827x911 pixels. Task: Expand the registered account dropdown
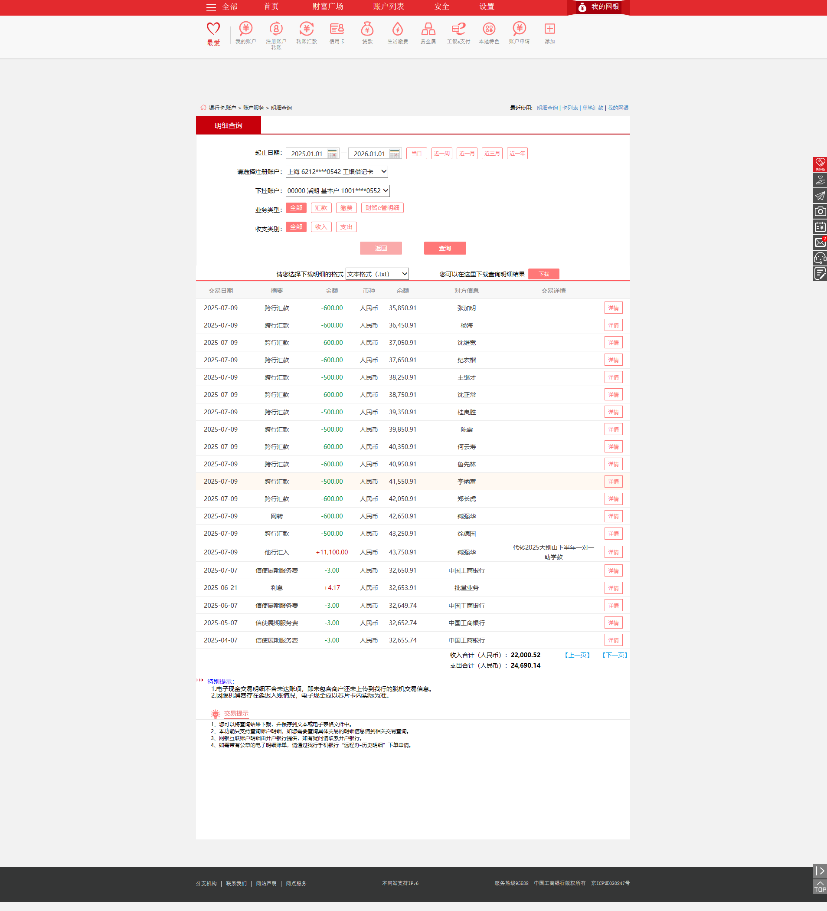click(337, 172)
